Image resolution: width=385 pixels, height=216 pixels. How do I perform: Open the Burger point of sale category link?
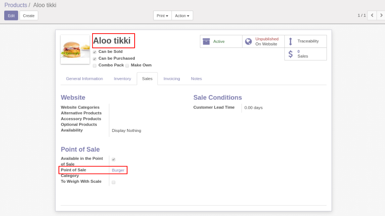(x=118, y=170)
